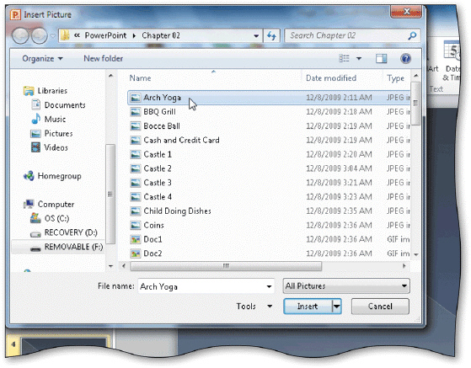Click the Doc2 GIF file icon

point(135,253)
